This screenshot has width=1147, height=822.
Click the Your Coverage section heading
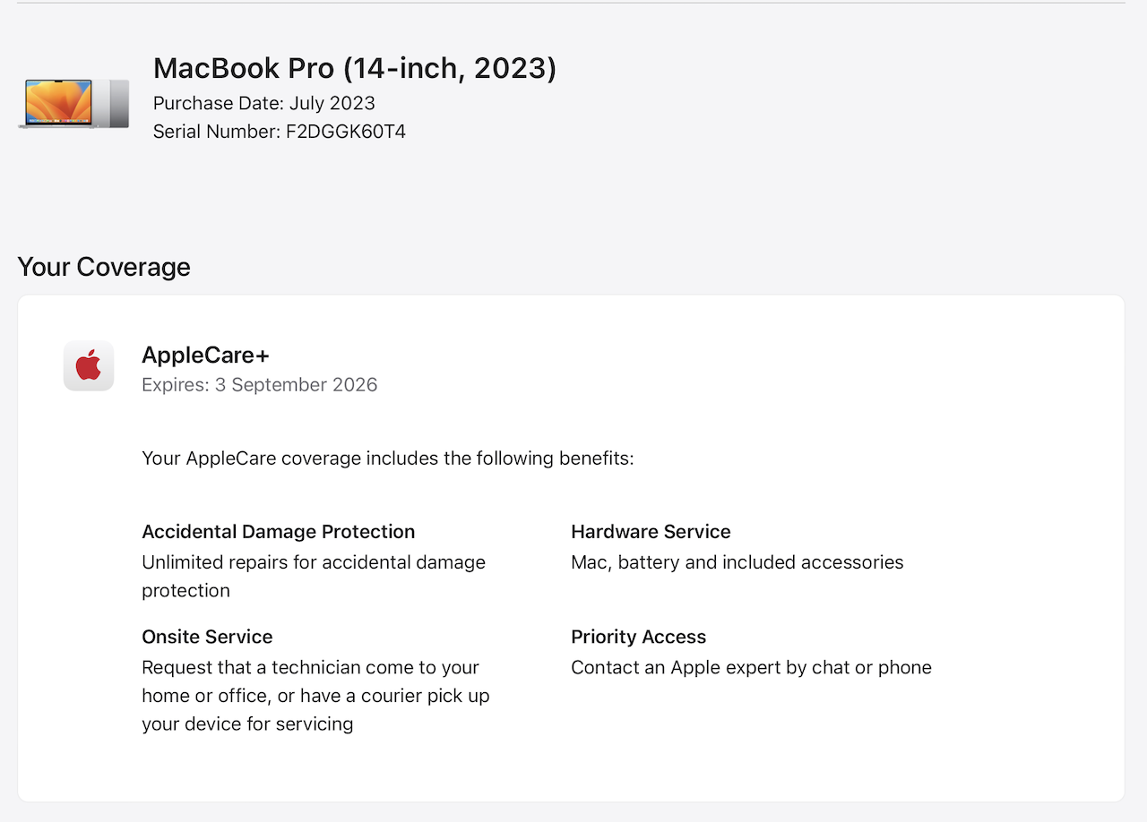click(104, 267)
